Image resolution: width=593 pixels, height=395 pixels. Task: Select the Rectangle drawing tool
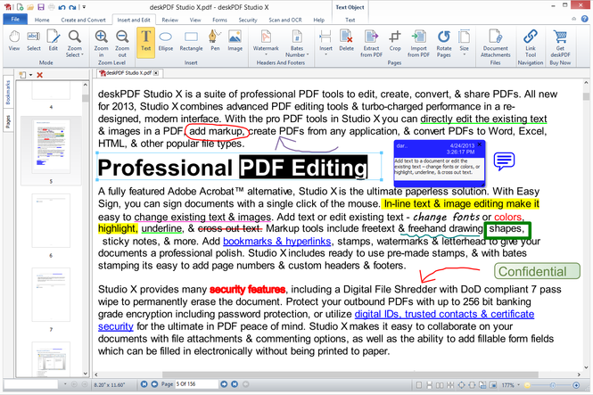(191, 41)
